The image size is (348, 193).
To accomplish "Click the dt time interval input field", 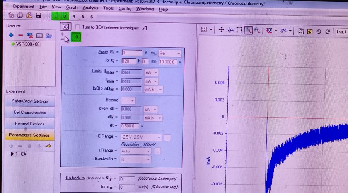I will click(130, 125).
